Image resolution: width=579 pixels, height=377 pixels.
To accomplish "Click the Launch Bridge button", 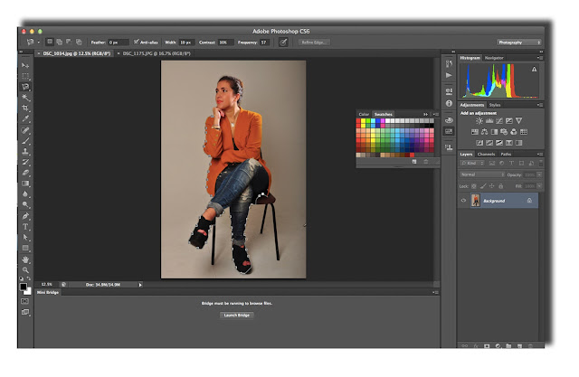I will coord(237,316).
